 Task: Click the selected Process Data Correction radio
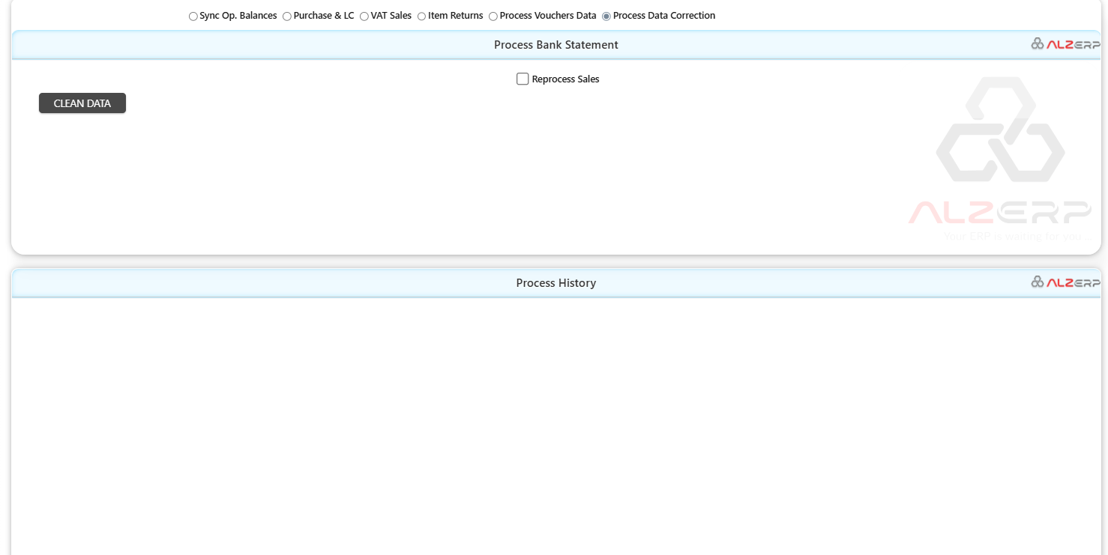coord(606,15)
